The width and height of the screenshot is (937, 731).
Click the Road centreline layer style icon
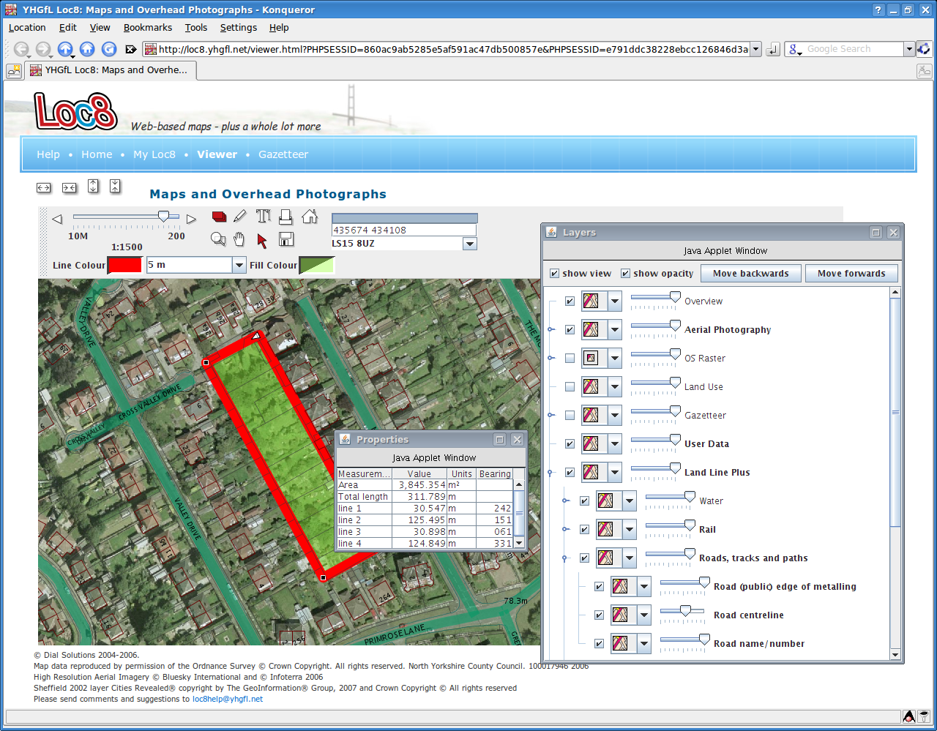620,615
